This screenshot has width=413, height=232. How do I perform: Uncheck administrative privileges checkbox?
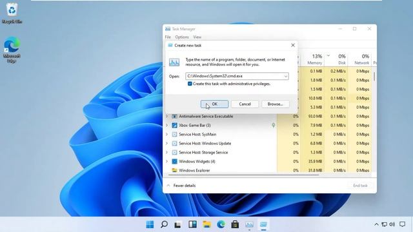pyautogui.click(x=190, y=84)
